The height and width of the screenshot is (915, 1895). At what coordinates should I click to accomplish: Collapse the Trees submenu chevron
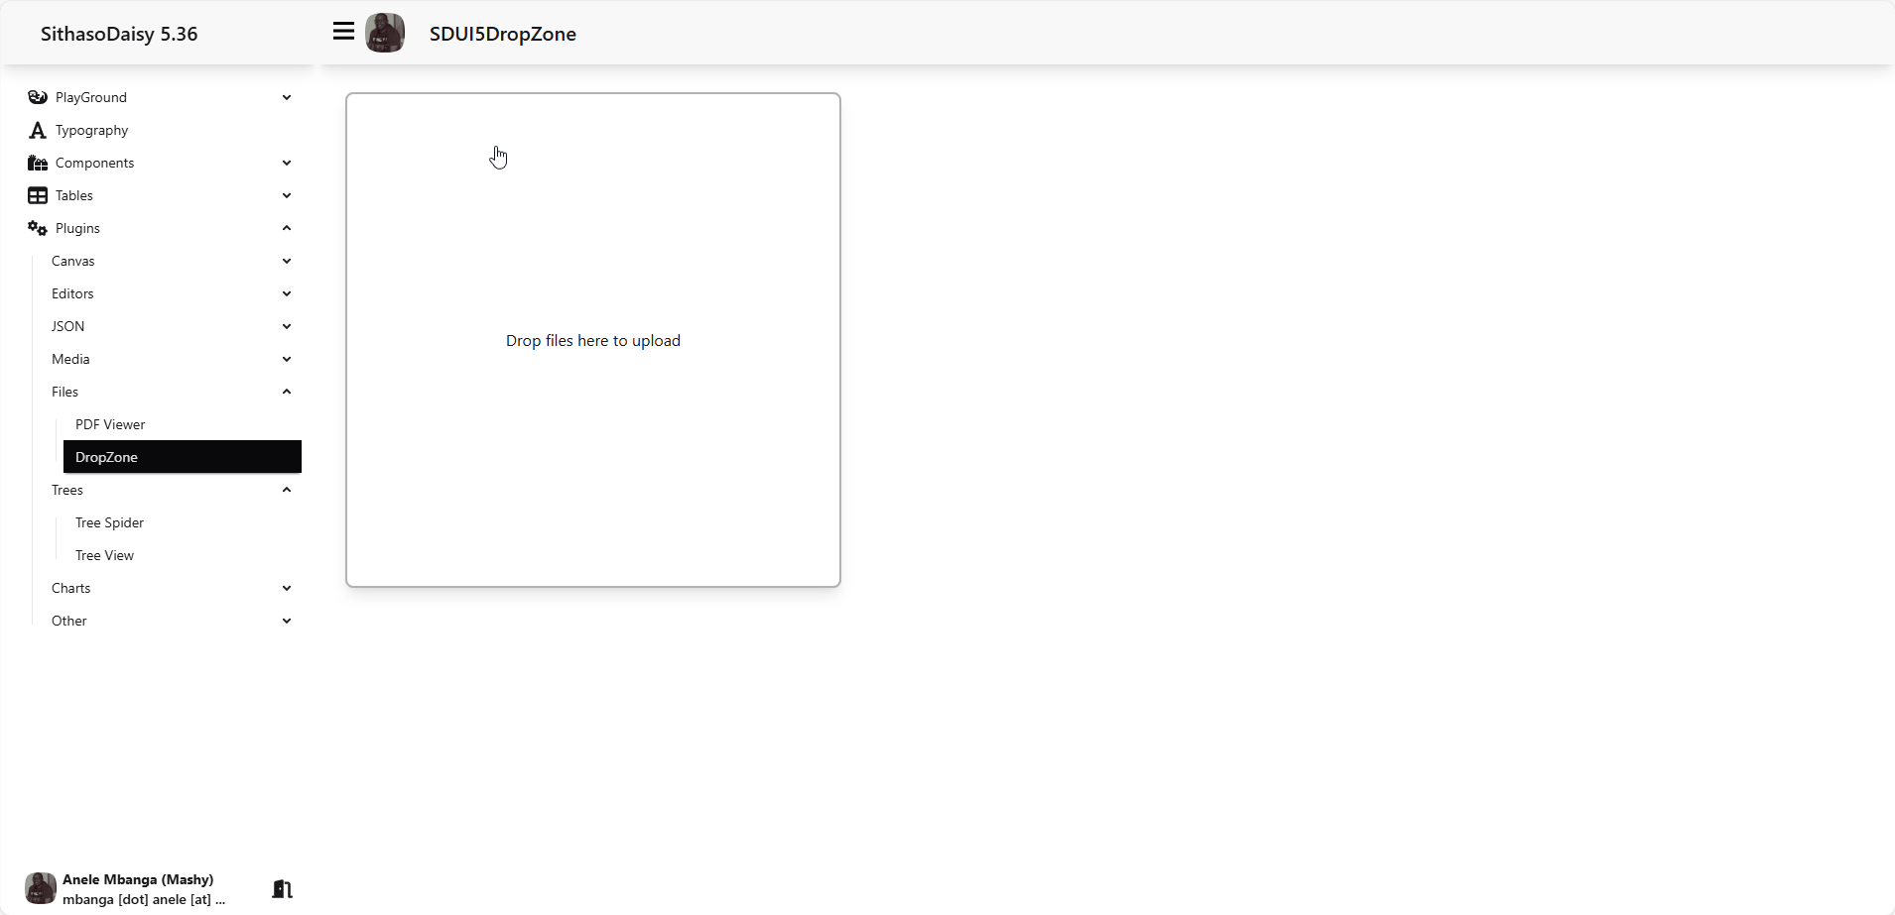287,490
